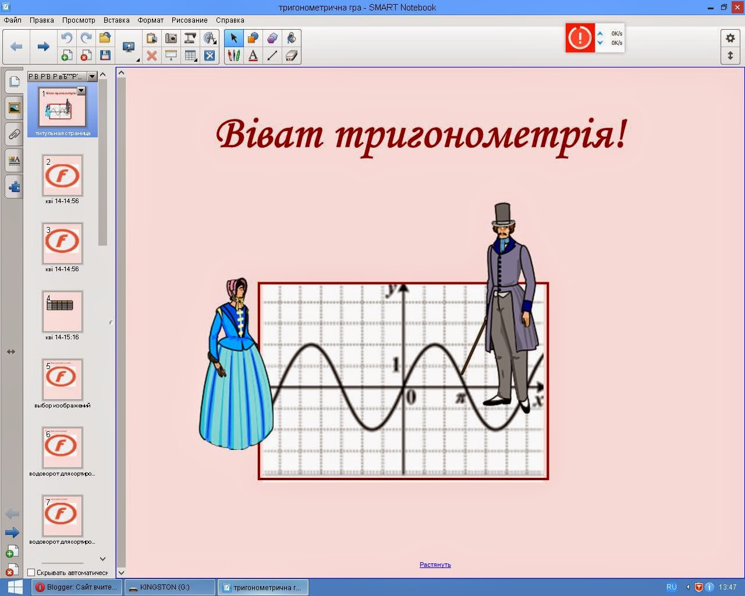
Task: Open the Вставка menu
Action: click(x=116, y=20)
